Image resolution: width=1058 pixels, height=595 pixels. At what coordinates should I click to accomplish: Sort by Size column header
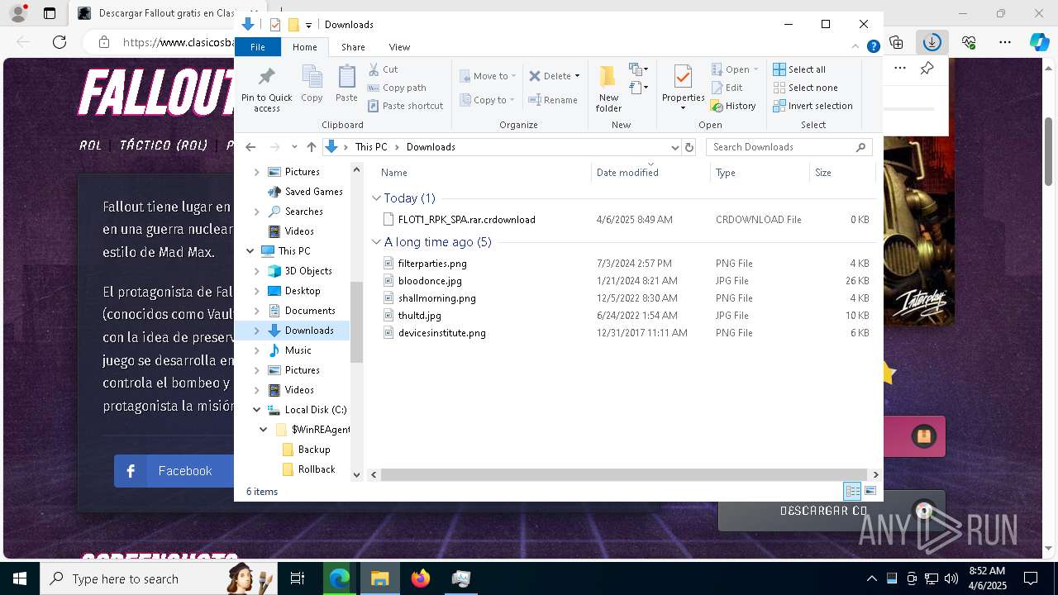click(x=842, y=173)
